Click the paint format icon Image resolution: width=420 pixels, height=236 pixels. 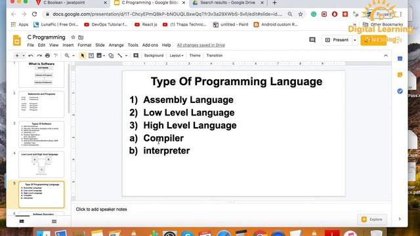tap(56, 56)
